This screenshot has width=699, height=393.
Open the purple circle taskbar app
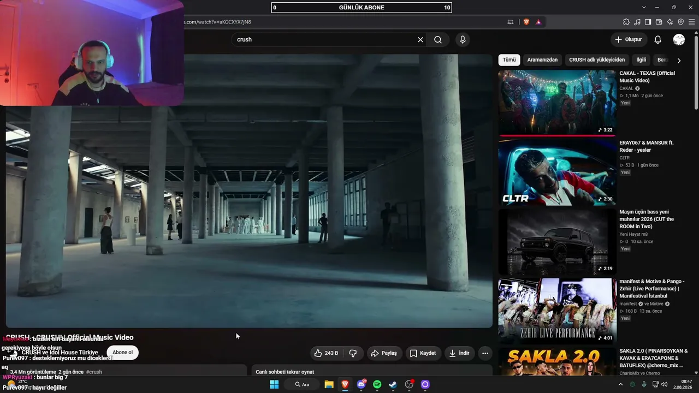[425, 384]
